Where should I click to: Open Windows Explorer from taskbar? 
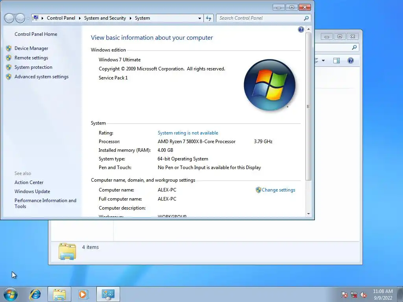[x=59, y=294]
